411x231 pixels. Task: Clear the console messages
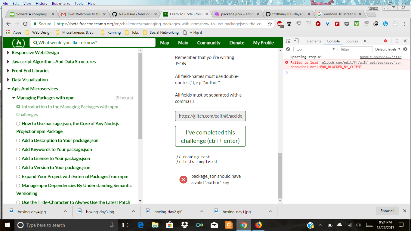coord(288,49)
